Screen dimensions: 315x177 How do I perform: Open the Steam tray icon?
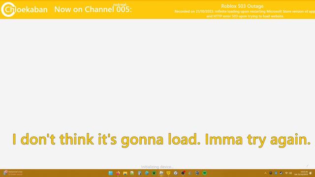click(281, 173)
